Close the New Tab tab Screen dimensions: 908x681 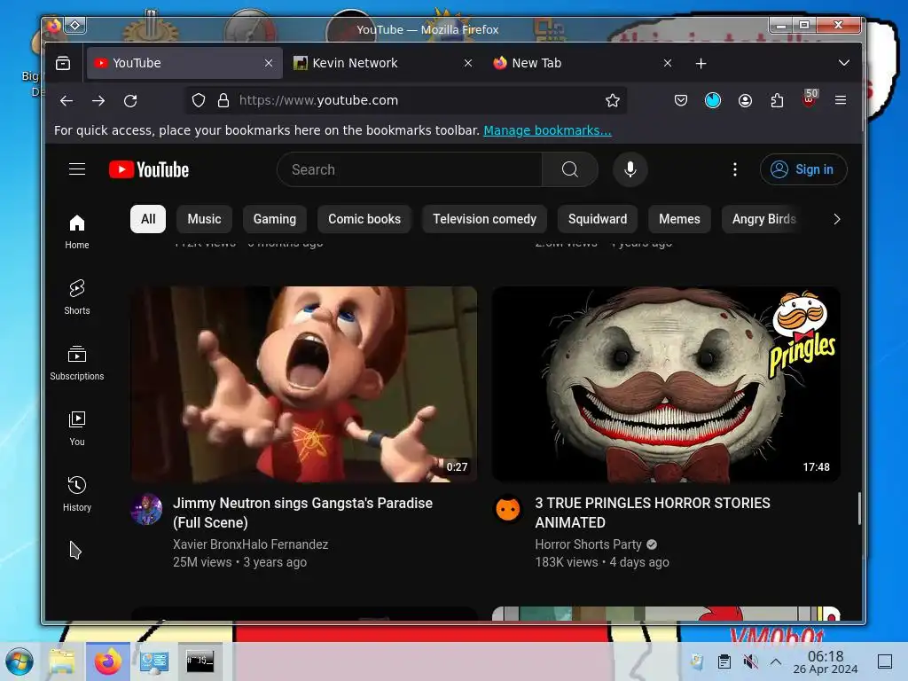pos(668,63)
